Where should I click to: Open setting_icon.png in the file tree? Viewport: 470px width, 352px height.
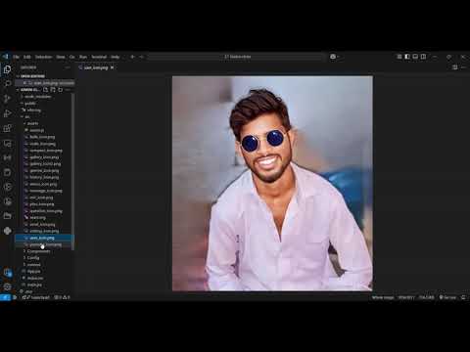[44, 231]
